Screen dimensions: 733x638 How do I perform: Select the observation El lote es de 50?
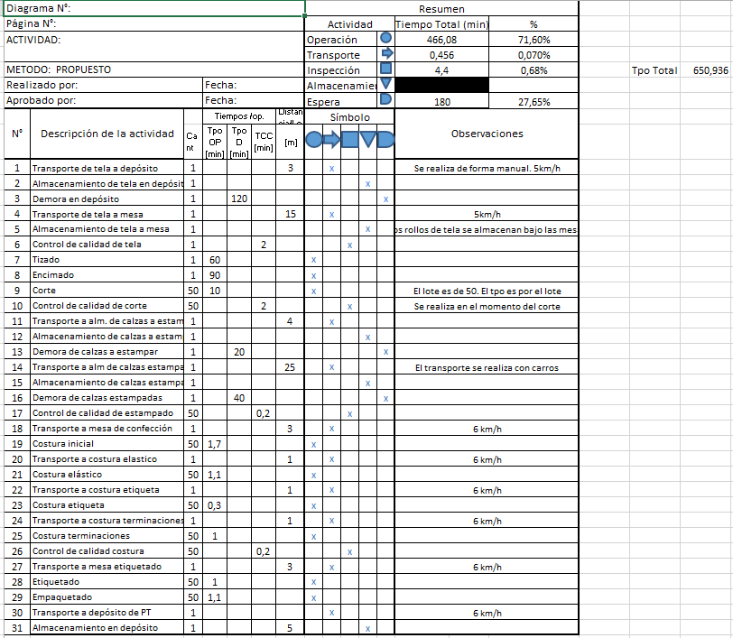coord(487,291)
